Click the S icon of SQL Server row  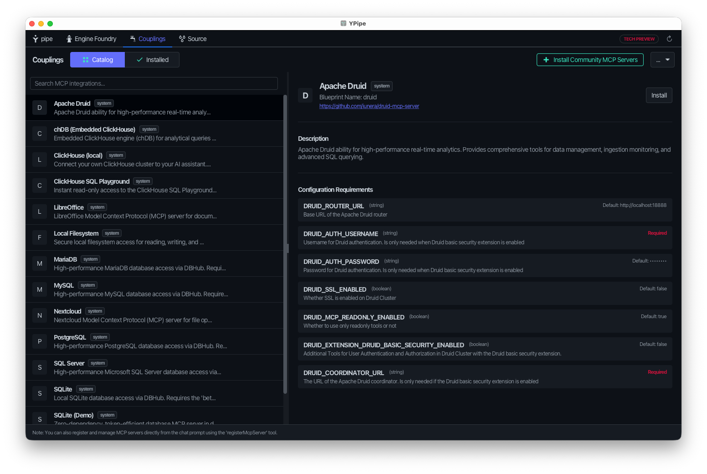click(40, 367)
